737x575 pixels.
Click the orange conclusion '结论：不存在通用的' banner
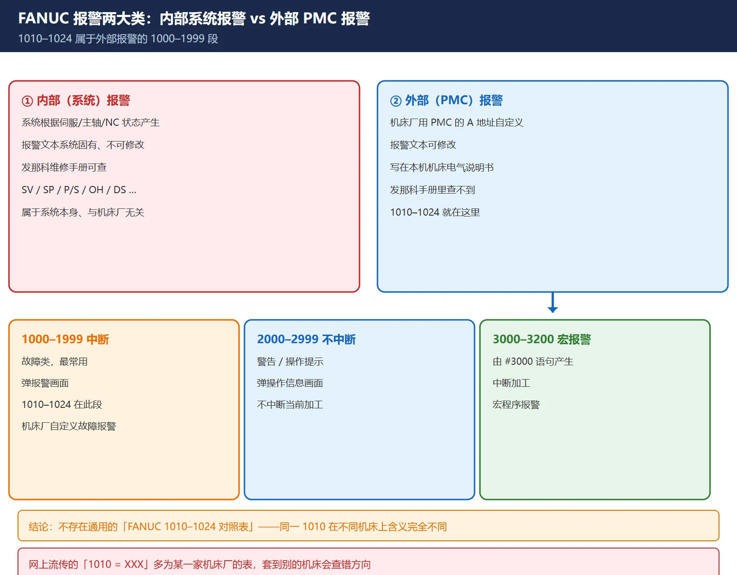point(368,526)
